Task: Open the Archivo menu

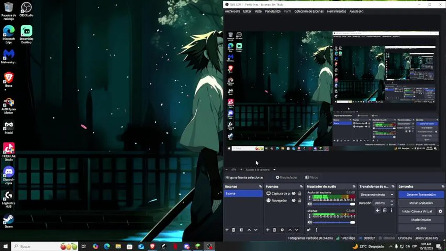Action: pyautogui.click(x=232, y=11)
